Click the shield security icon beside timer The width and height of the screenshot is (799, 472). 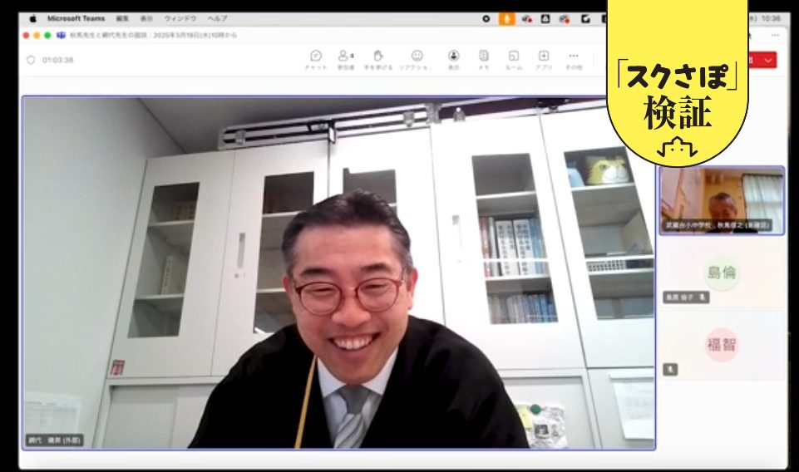32,60
